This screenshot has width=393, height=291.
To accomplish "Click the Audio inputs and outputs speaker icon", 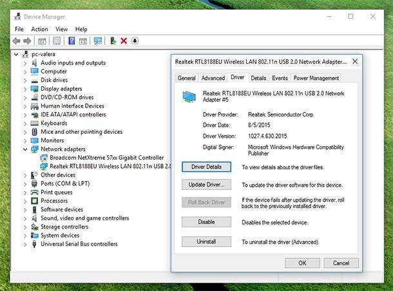I will (x=34, y=62).
